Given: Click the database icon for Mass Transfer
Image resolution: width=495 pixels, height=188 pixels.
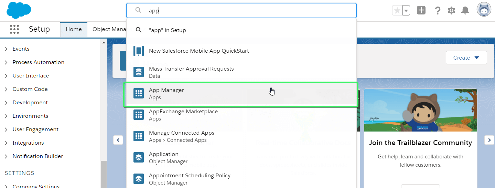Looking at the screenshot, I should [139, 72].
